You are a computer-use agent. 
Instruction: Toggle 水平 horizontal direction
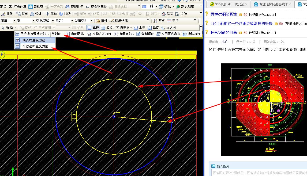pos(140,28)
